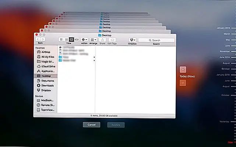
Task: Expand the second blue folder's arrow
Action: (94, 60)
